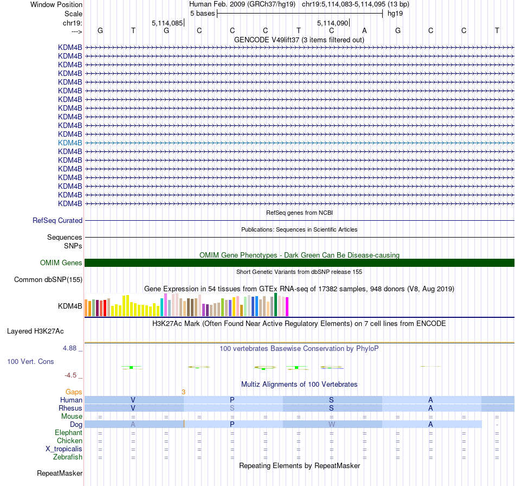The height and width of the screenshot is (486, 515).
Task: Click the single A base in sequence row
Action: [364, 30]
